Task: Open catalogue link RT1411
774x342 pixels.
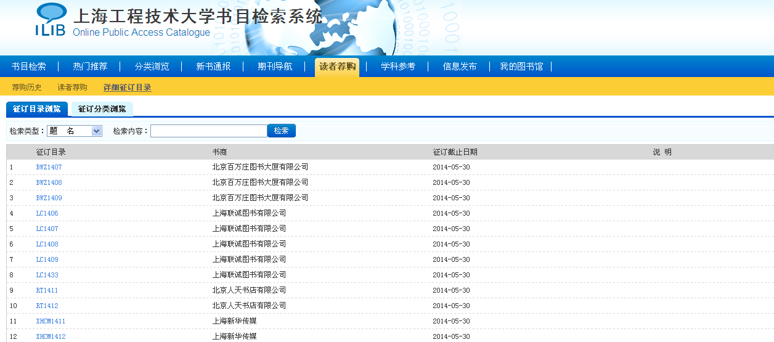Action: (x=47, y=290)
